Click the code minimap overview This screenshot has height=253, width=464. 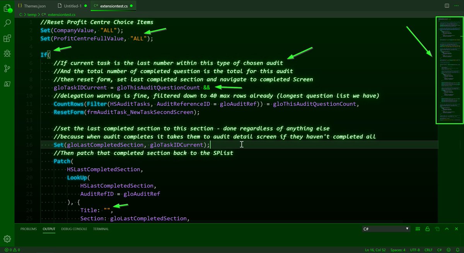click(x=449, y=70)
